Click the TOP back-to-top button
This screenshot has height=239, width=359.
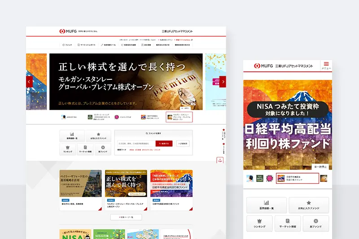click(x=220, y=160)
